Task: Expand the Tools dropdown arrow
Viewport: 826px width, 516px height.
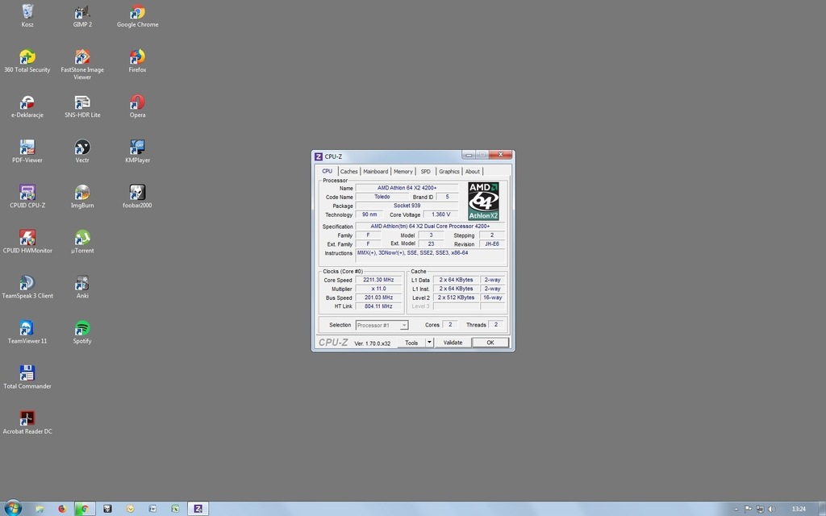Action: (x=429, y=343)
